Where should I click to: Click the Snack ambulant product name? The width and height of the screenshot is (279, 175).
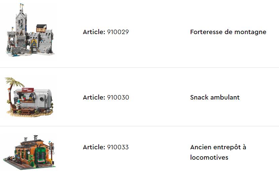(215, 98)
